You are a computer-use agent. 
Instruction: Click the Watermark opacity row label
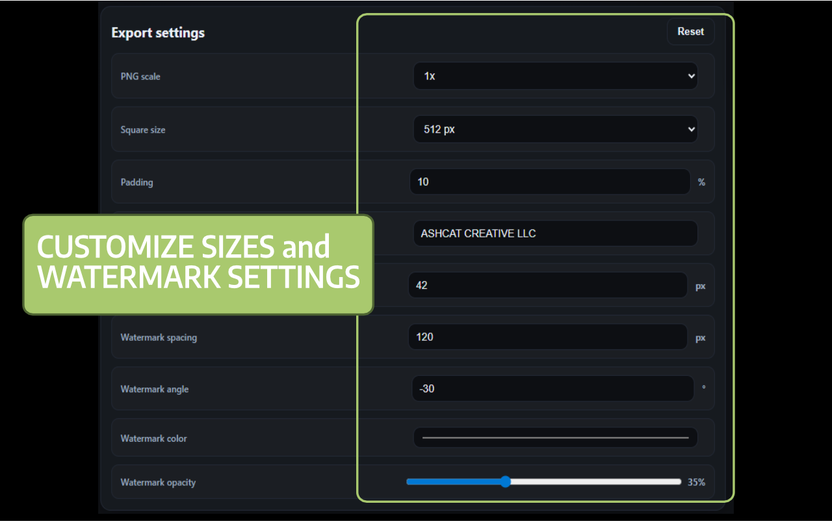point(158,482)
